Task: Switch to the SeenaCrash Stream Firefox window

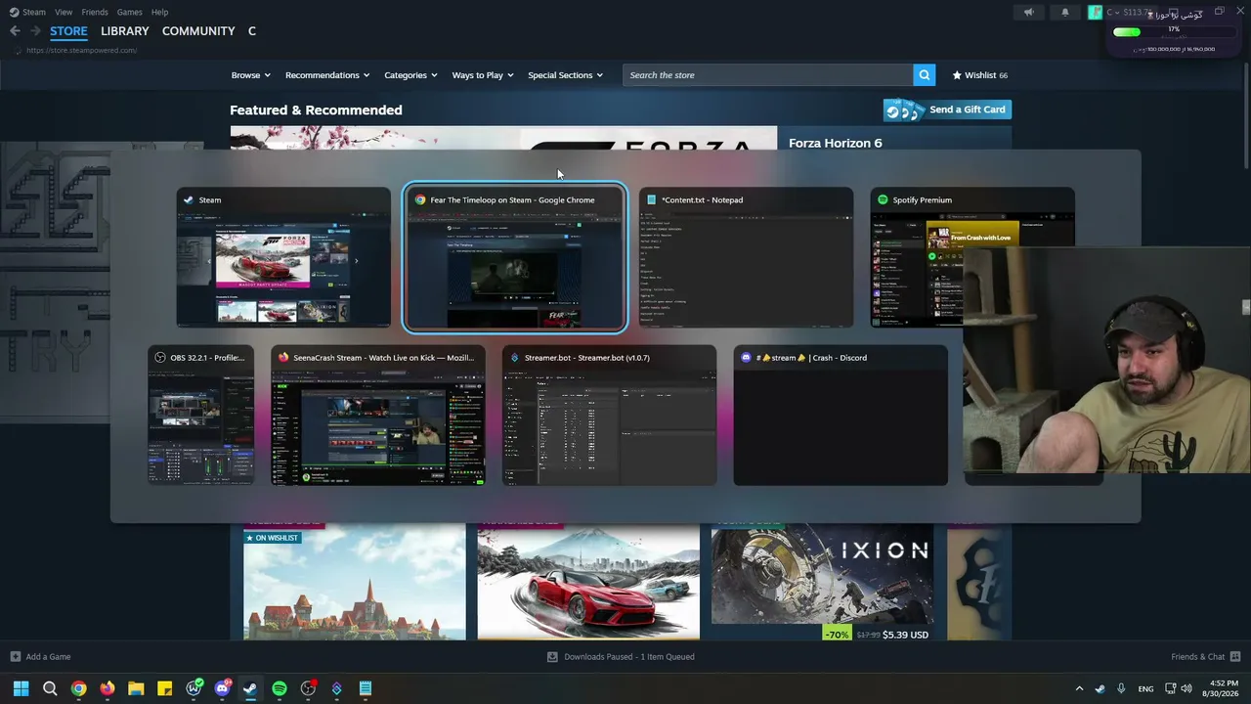Action: click(x=378, y=416)
